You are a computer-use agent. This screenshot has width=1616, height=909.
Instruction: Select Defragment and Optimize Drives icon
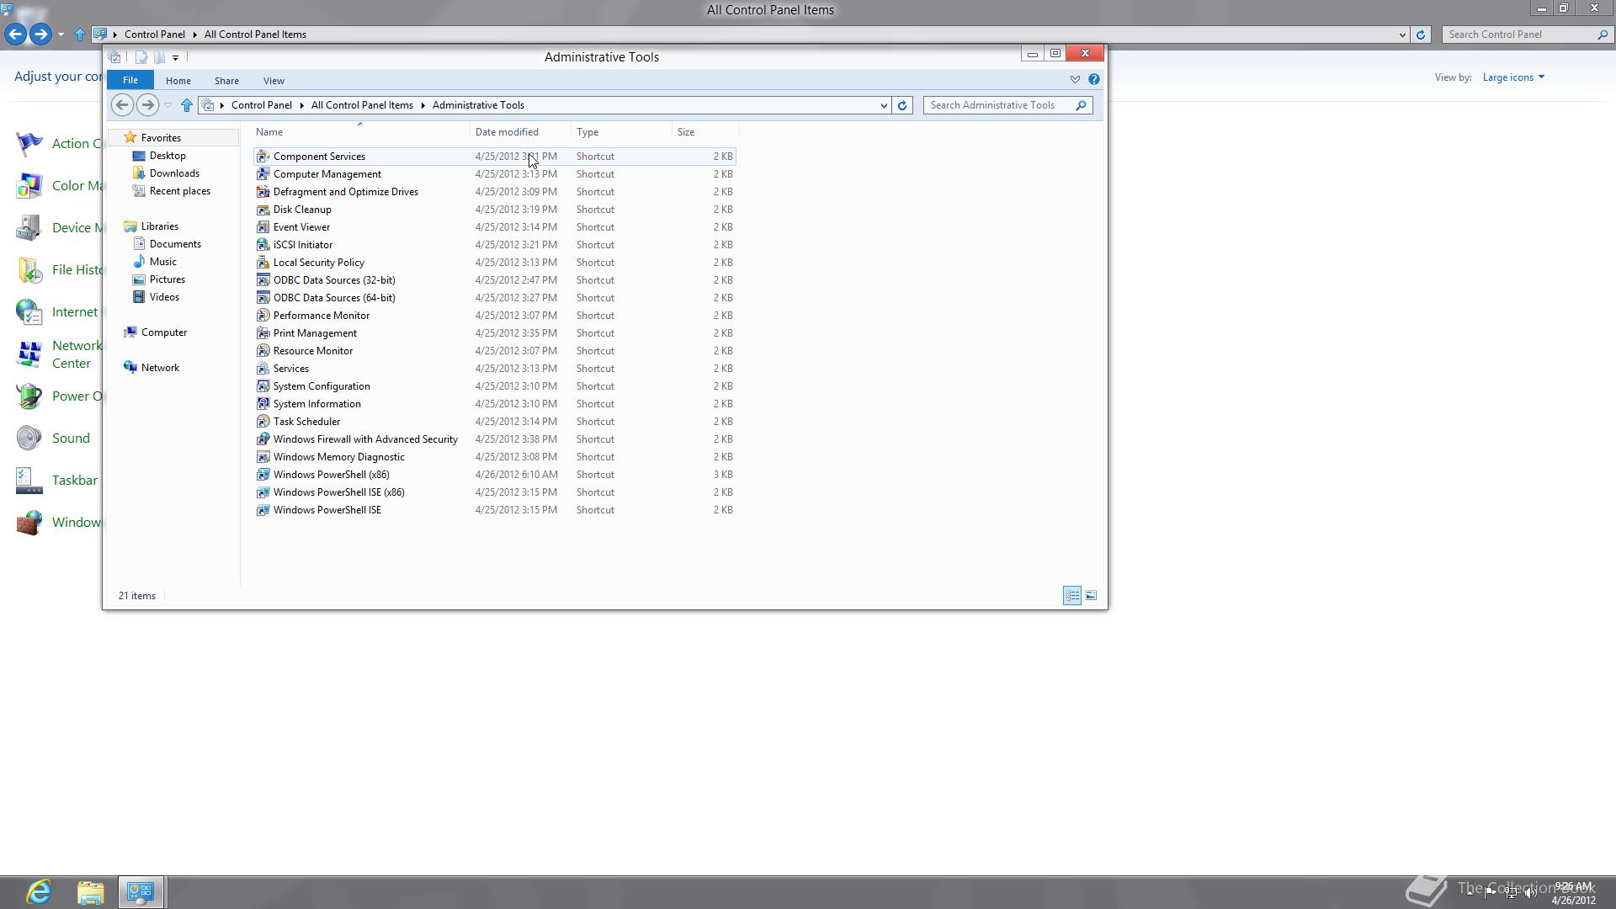pos(263,192)
